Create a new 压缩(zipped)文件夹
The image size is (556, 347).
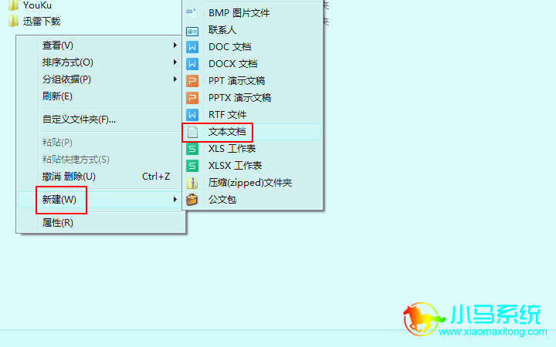coord(253,183)
